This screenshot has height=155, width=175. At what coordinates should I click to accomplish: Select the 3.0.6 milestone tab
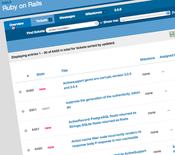tap(118, 10)
